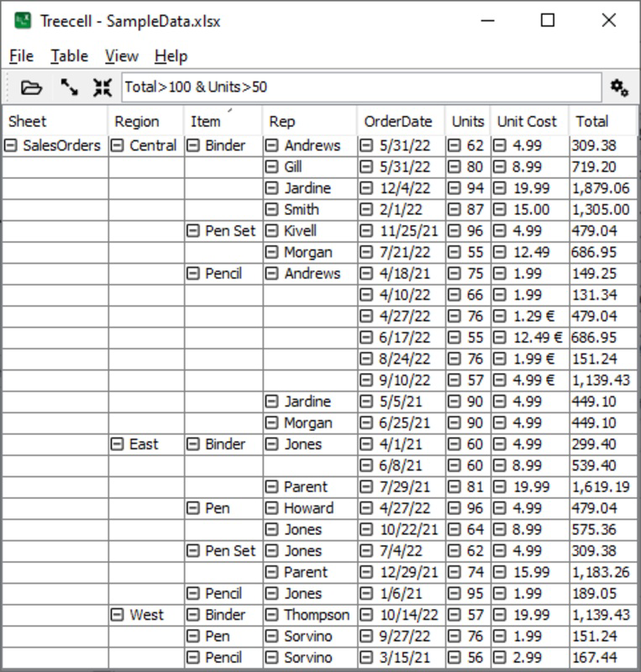Viewport: 641px width, 672px height.
Task: Sort by the Item column header
Action: click(x=223, y=121)
